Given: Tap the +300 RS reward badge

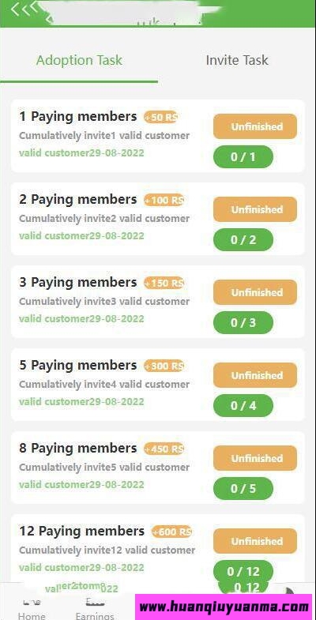Looking at the screenshot, I should (164, 366).
